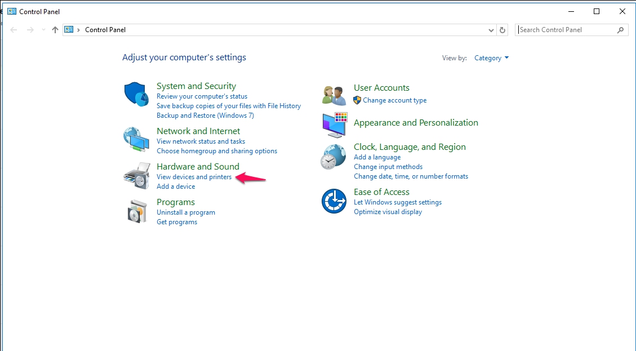Click the search magnifier icon
The height and width of the screenshot is (351, 636).
point(620,30)
